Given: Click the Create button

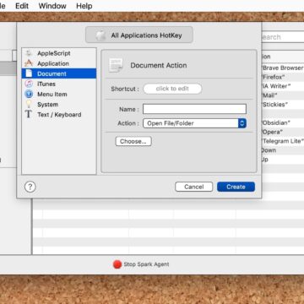Looking at the screenshot, I should click(x=236, y=187).
